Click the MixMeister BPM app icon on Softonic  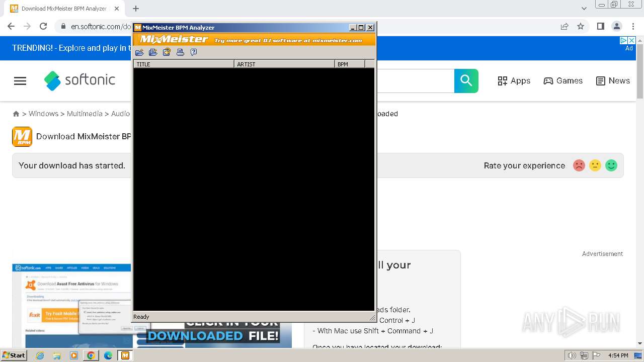click(x=22, y=137)
